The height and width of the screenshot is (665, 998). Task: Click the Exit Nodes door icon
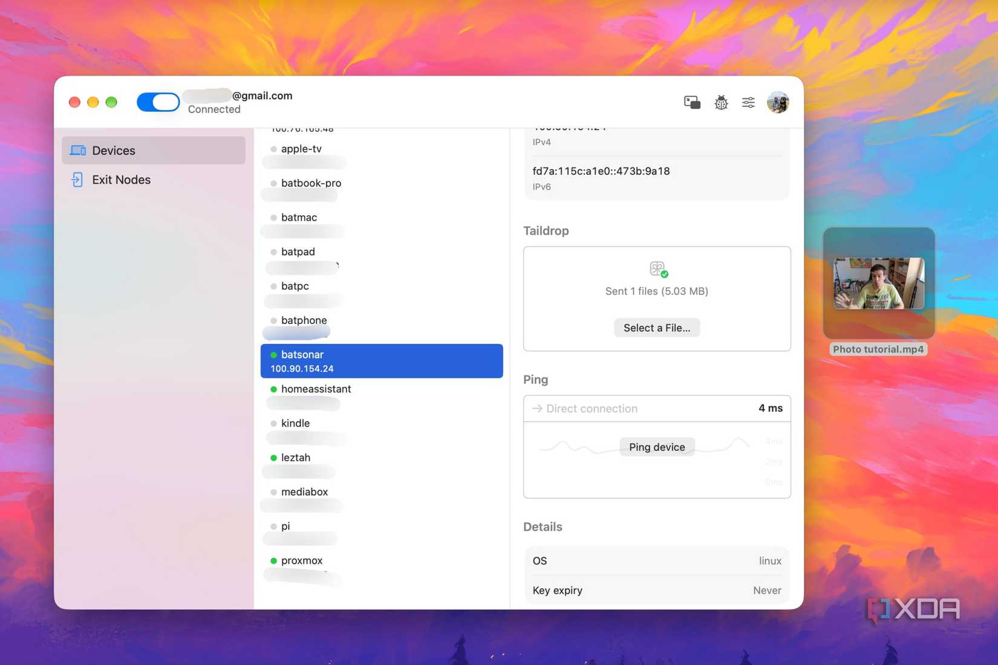tap(77, 180)
